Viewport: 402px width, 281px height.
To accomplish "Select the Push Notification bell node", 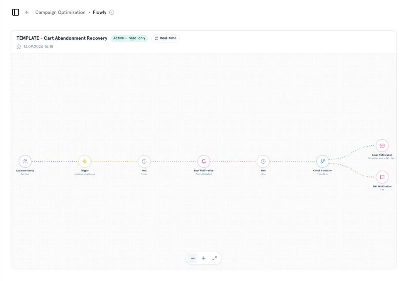I will [x=204, y=162].
